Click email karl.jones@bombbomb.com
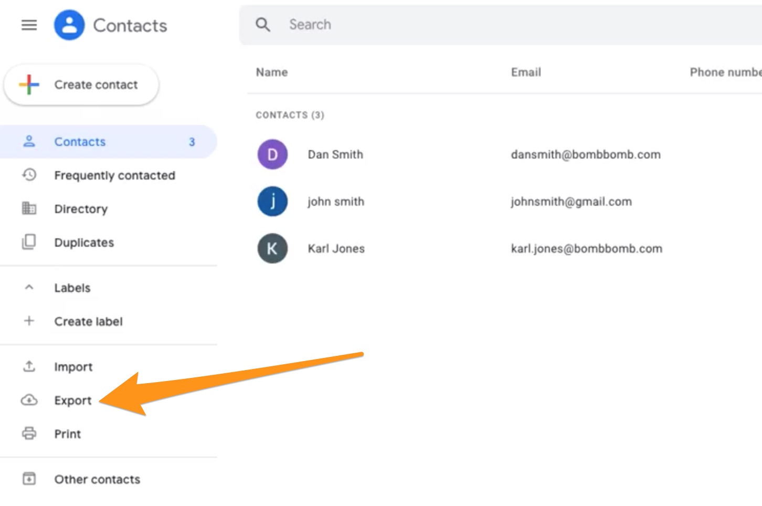The width and height of the screenshot is (762, 506). [586, 248]
